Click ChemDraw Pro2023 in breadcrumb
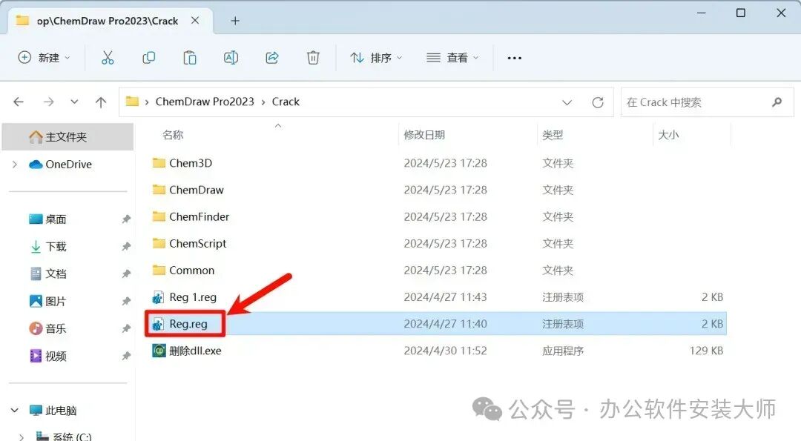The width and height of the screenshot is (801, 441). point(205,102)
